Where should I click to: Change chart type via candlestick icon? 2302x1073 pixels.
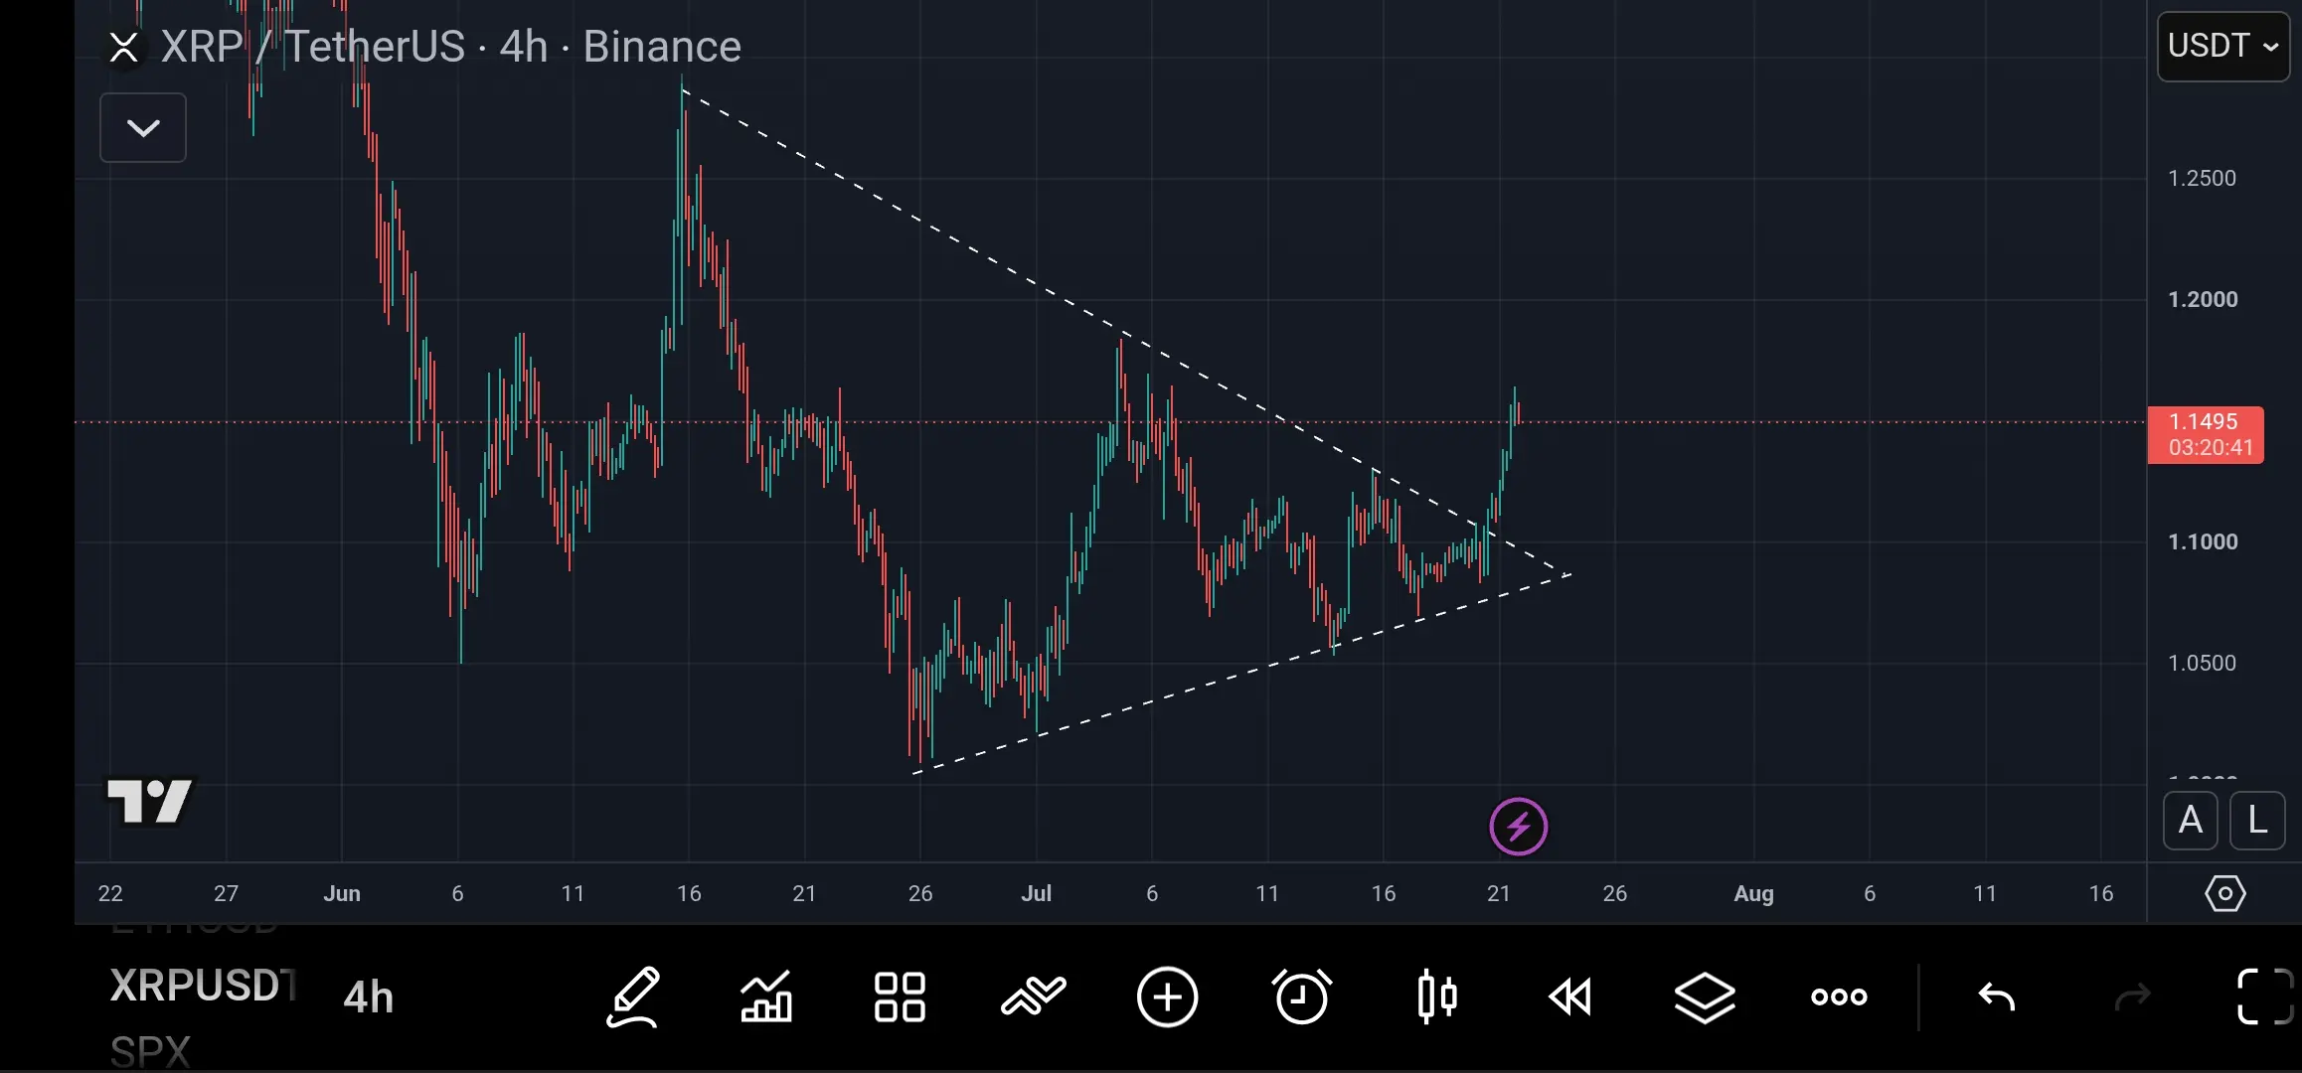[x=1437, y=996]
